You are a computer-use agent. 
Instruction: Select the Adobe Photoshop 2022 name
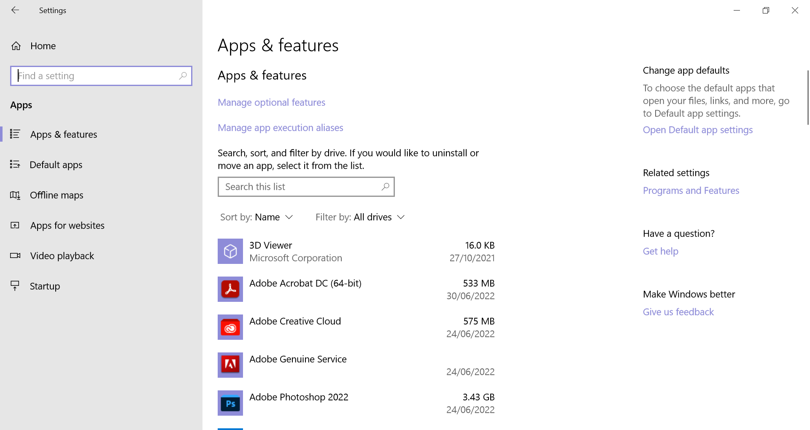(299, 397)
